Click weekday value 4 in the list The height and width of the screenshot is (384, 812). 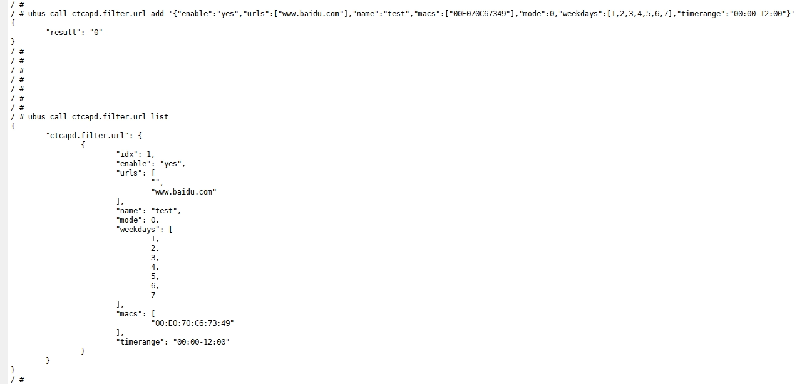(155, 266)
